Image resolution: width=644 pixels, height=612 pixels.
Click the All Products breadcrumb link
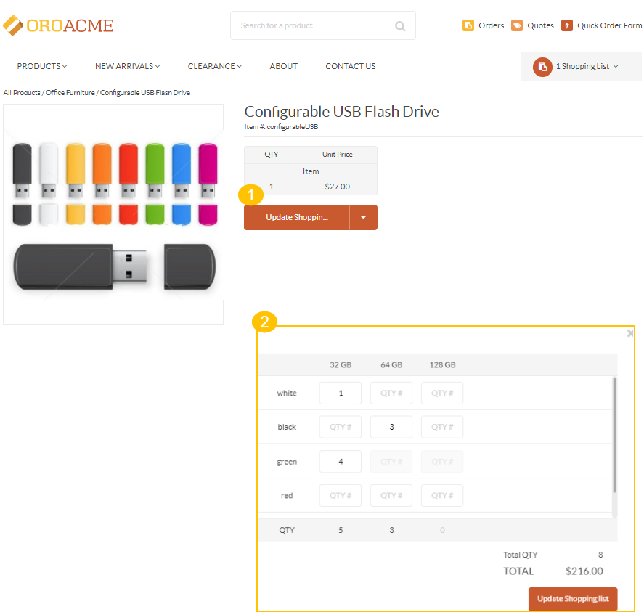[22, 93]
